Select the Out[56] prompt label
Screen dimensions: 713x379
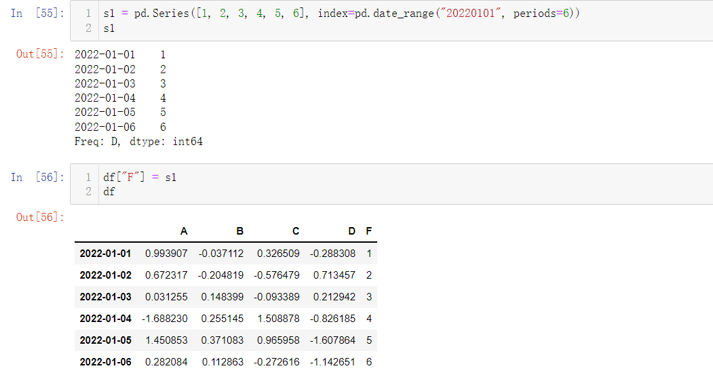coord(41,217)
